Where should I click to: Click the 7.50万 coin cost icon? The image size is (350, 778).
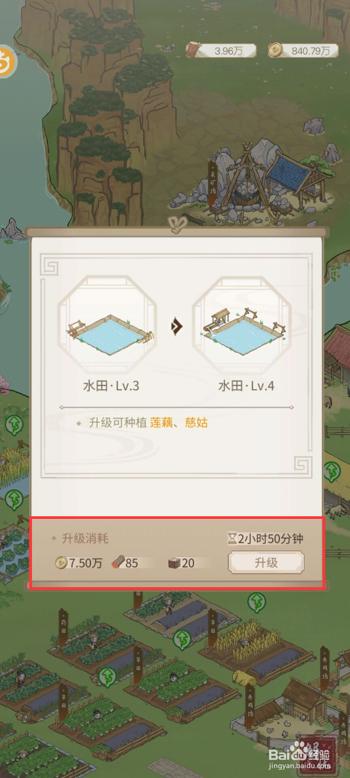(x=62, y=562)
